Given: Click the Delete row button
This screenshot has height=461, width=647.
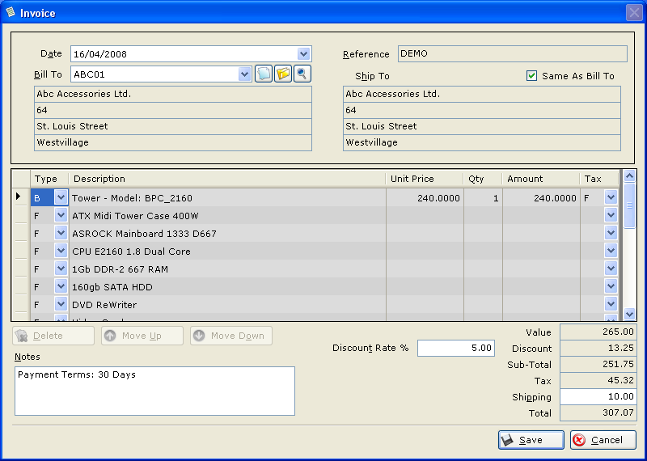Looking at the screenshot, I should click(x=53, y=336).
